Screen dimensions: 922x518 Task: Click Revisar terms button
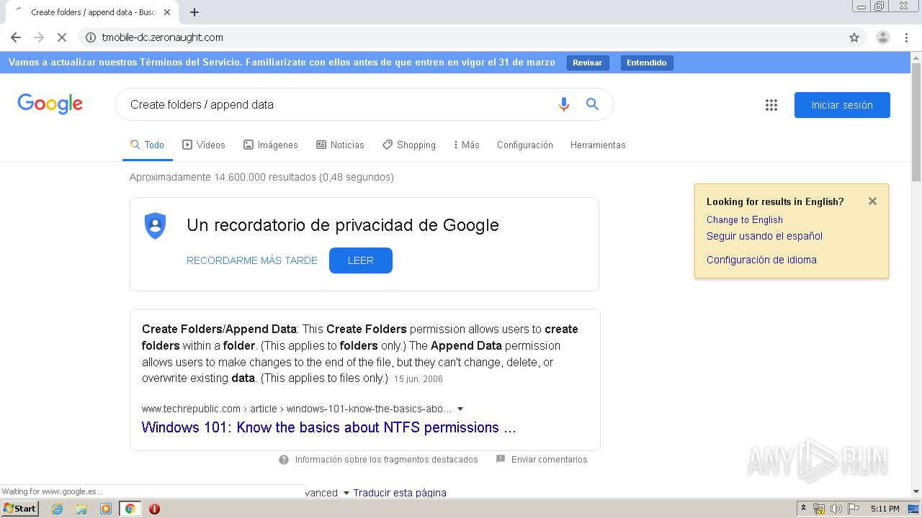click(x=587, y=63)
